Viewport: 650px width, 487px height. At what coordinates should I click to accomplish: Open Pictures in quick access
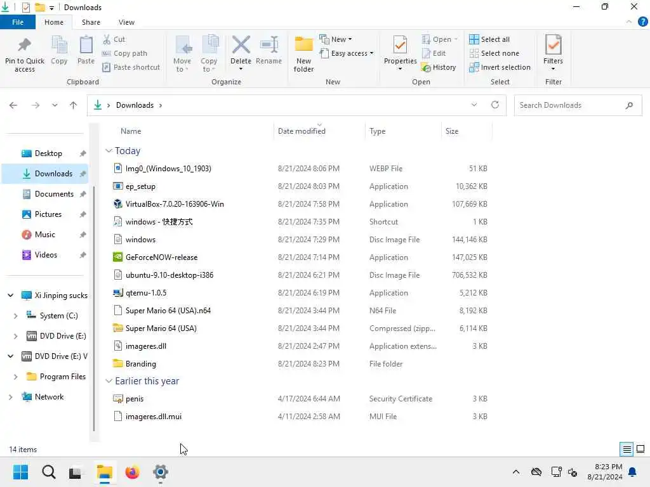[48, 214]
